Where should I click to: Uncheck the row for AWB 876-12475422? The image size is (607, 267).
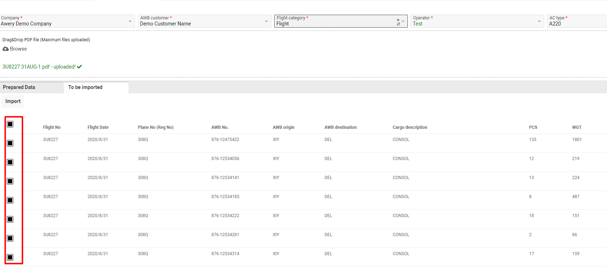[x=10, y=143]
